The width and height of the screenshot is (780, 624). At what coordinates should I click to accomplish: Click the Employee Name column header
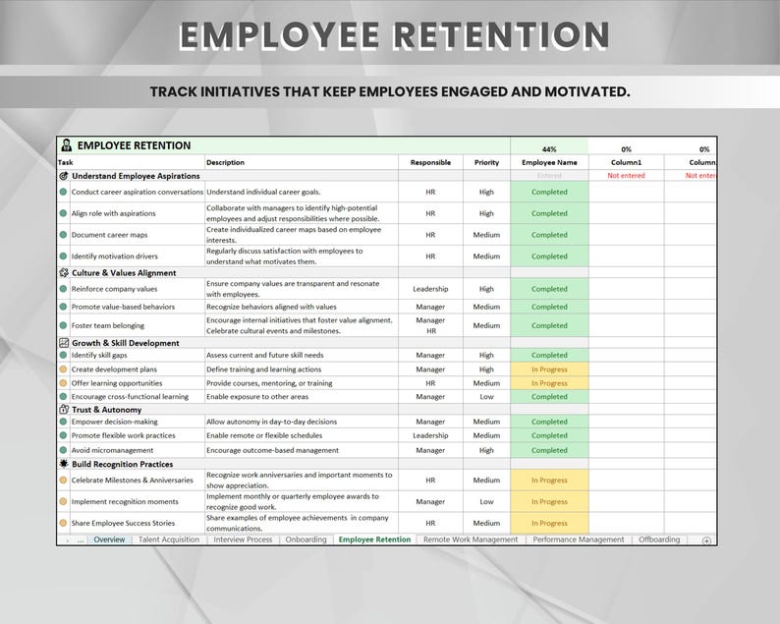pyautogui.click(x=549, y=162)
